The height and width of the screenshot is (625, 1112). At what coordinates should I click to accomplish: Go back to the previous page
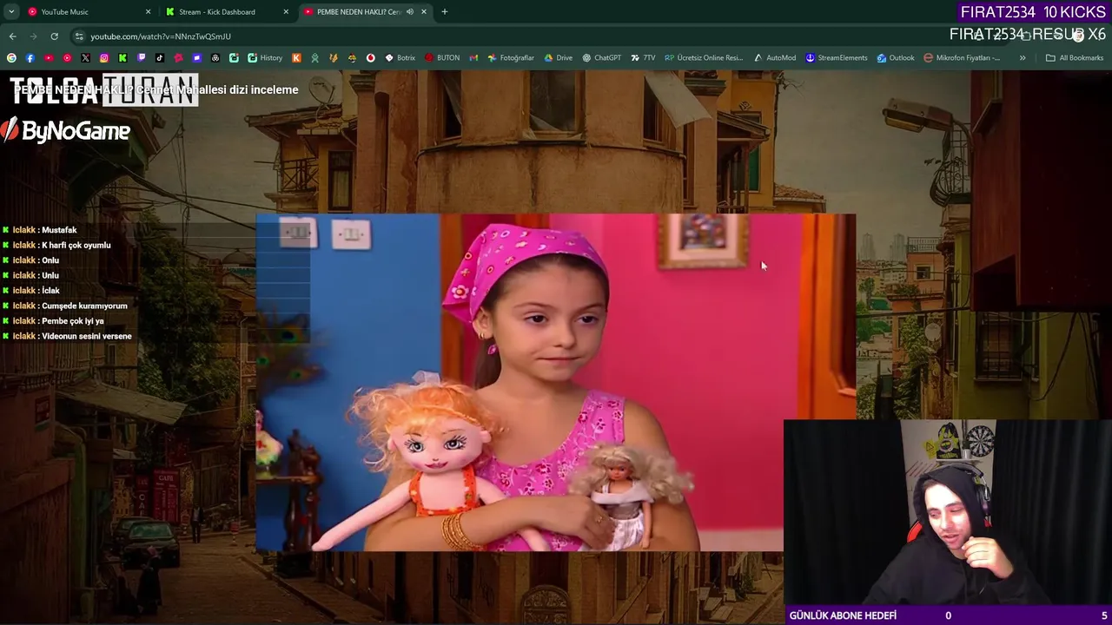click(12, 36)
